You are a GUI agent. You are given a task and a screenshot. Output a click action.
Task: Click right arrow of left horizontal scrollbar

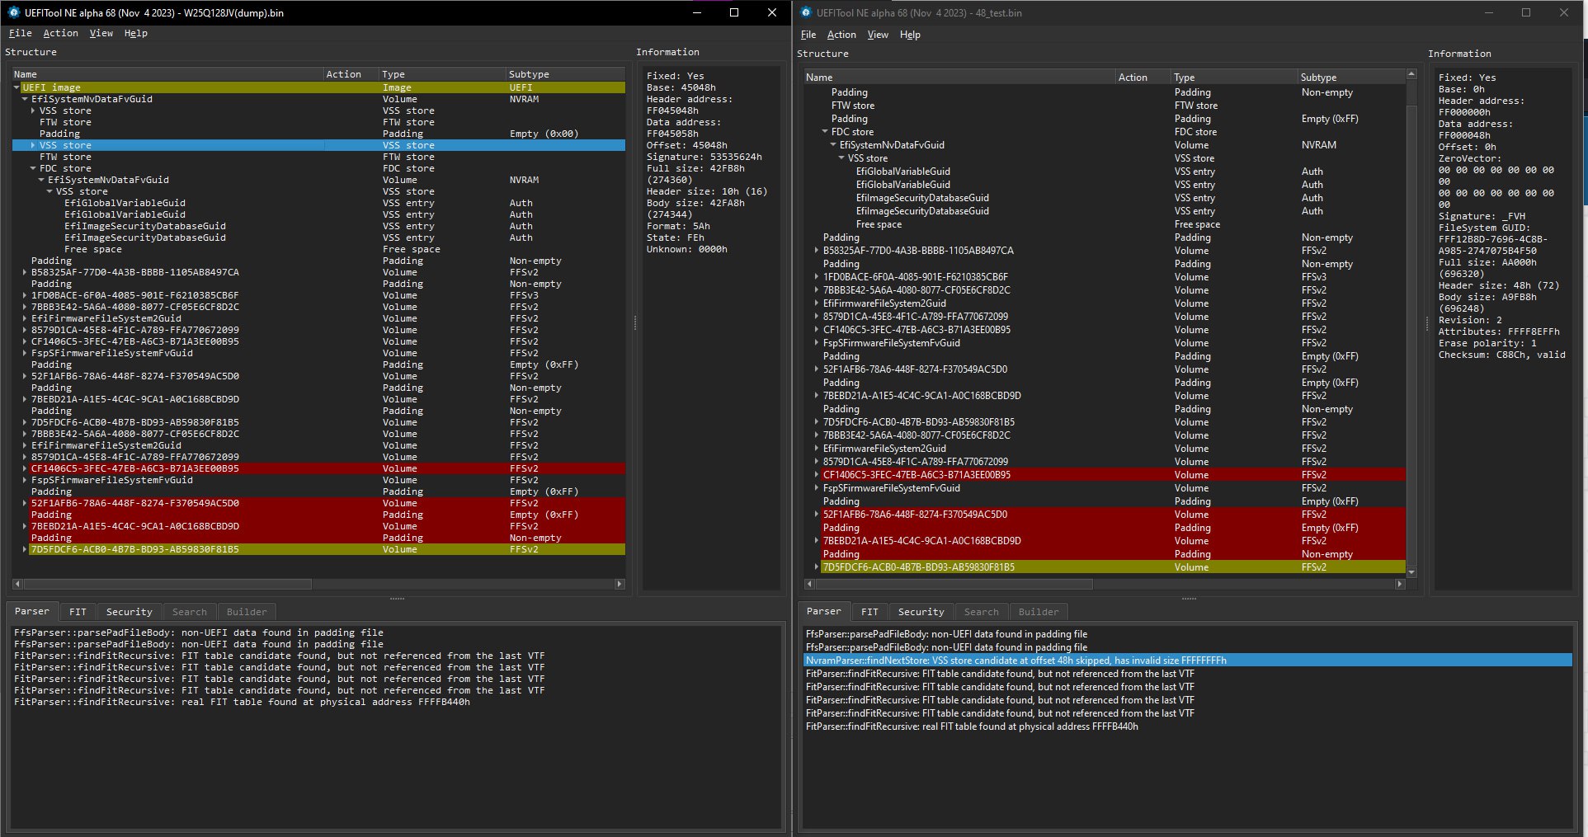click(x=620, y=584)
